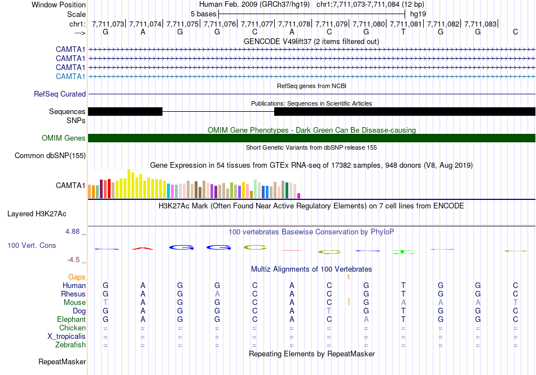
Task: Click the tallest yellow bar in the GTEx chart
Action: [129, 184]
